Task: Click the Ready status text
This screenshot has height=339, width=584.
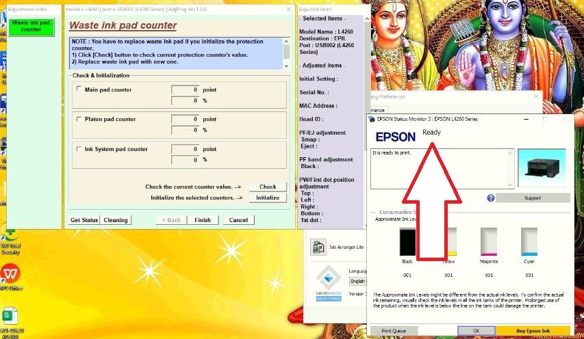Action: point(431,132)
